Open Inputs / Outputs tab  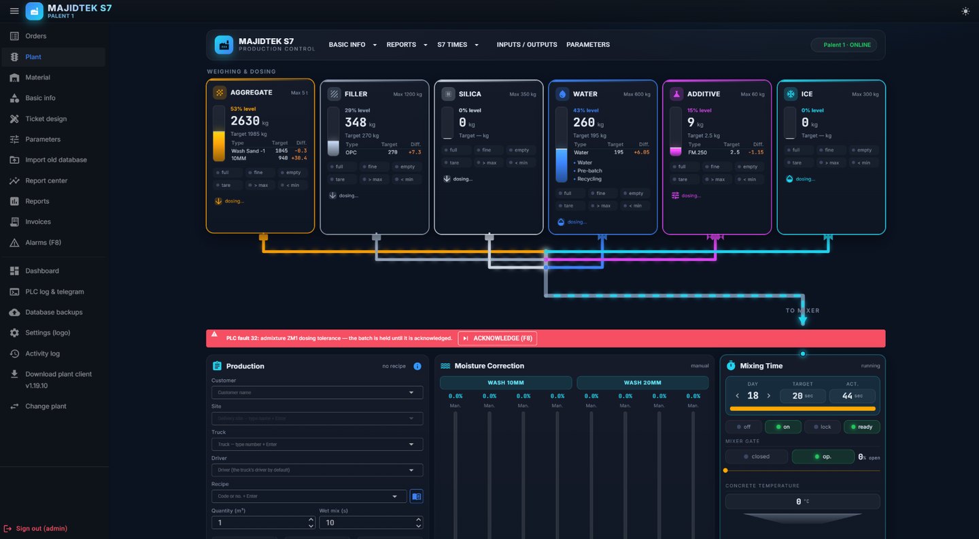click(527, 45)
